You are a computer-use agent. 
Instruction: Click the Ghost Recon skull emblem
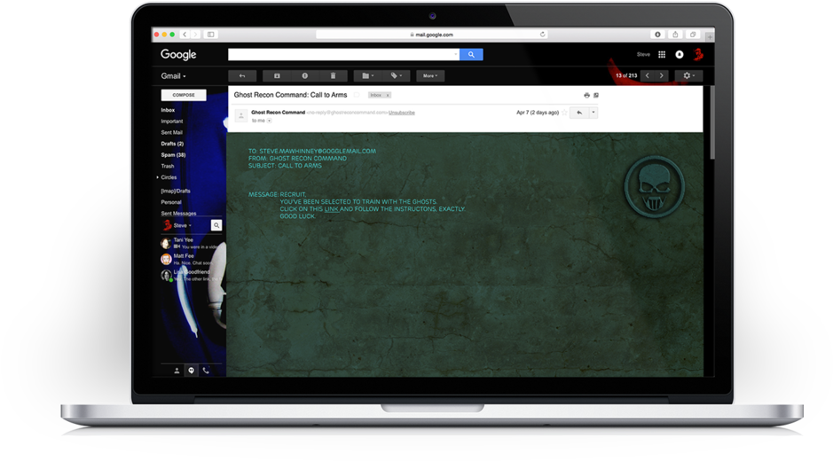(x=654, y=186)
